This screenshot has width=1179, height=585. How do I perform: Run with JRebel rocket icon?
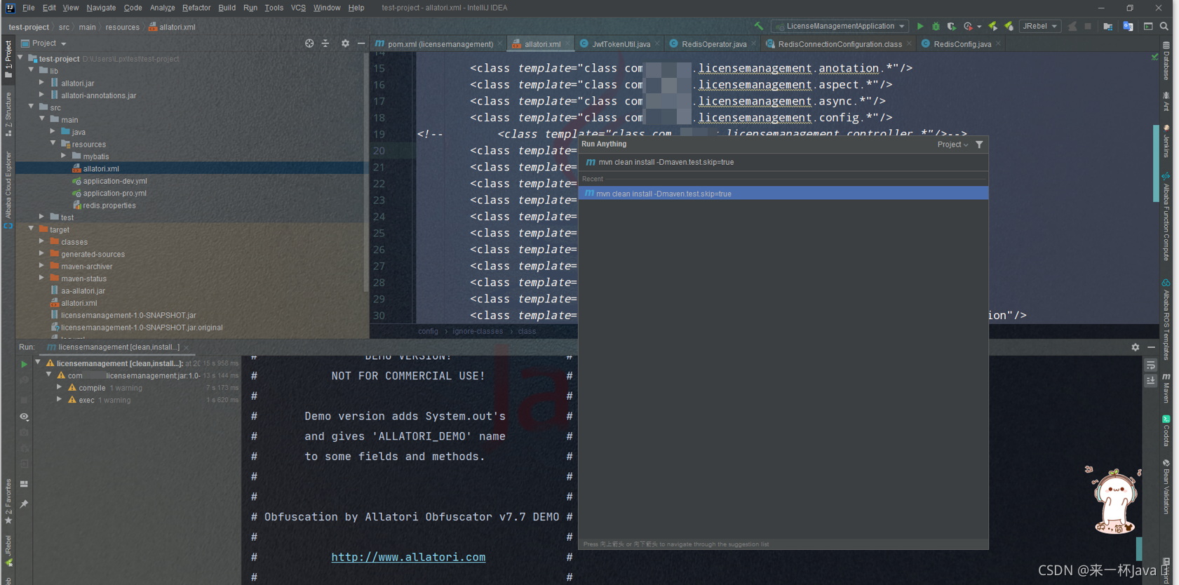[993, 26]
